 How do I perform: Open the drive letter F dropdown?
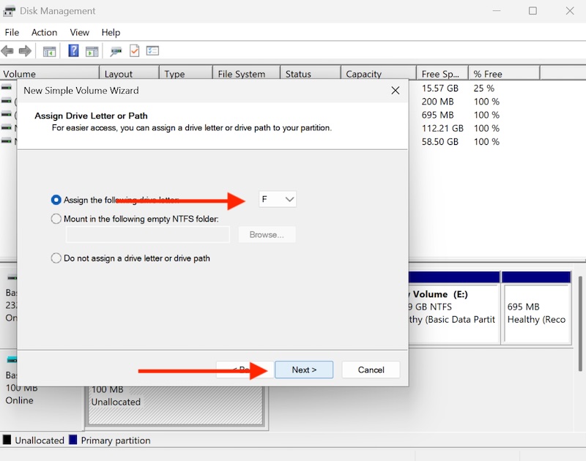pos(278,199)
